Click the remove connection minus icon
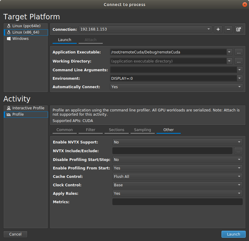249x241 pixels. [x=228, y=29]
